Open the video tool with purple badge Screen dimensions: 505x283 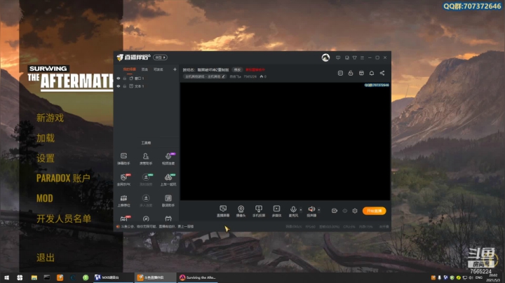pyautogui.click(x=168, y=159)
